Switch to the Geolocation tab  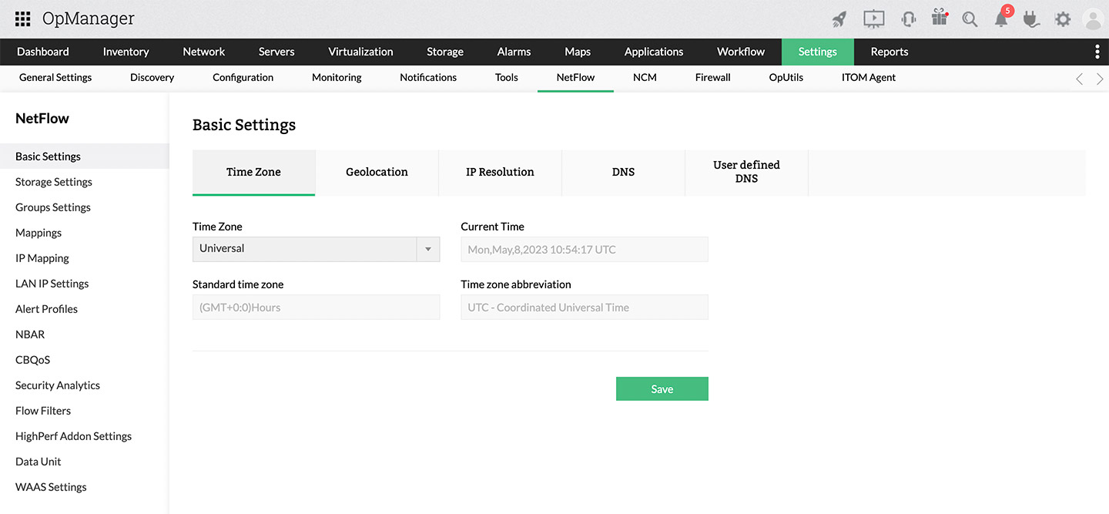click(x=377, y=172)
